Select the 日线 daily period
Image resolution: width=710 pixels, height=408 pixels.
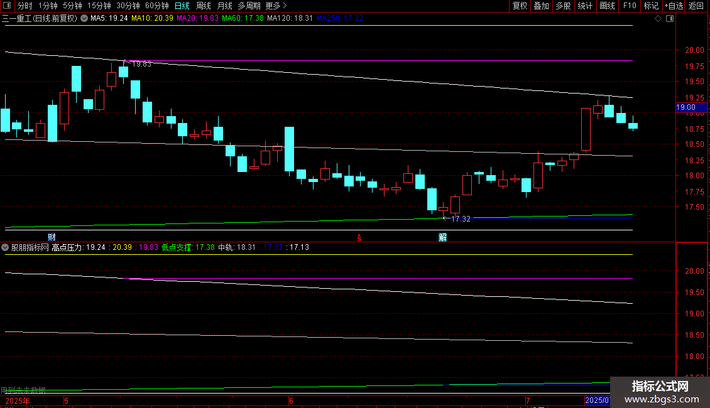(182, 6)
